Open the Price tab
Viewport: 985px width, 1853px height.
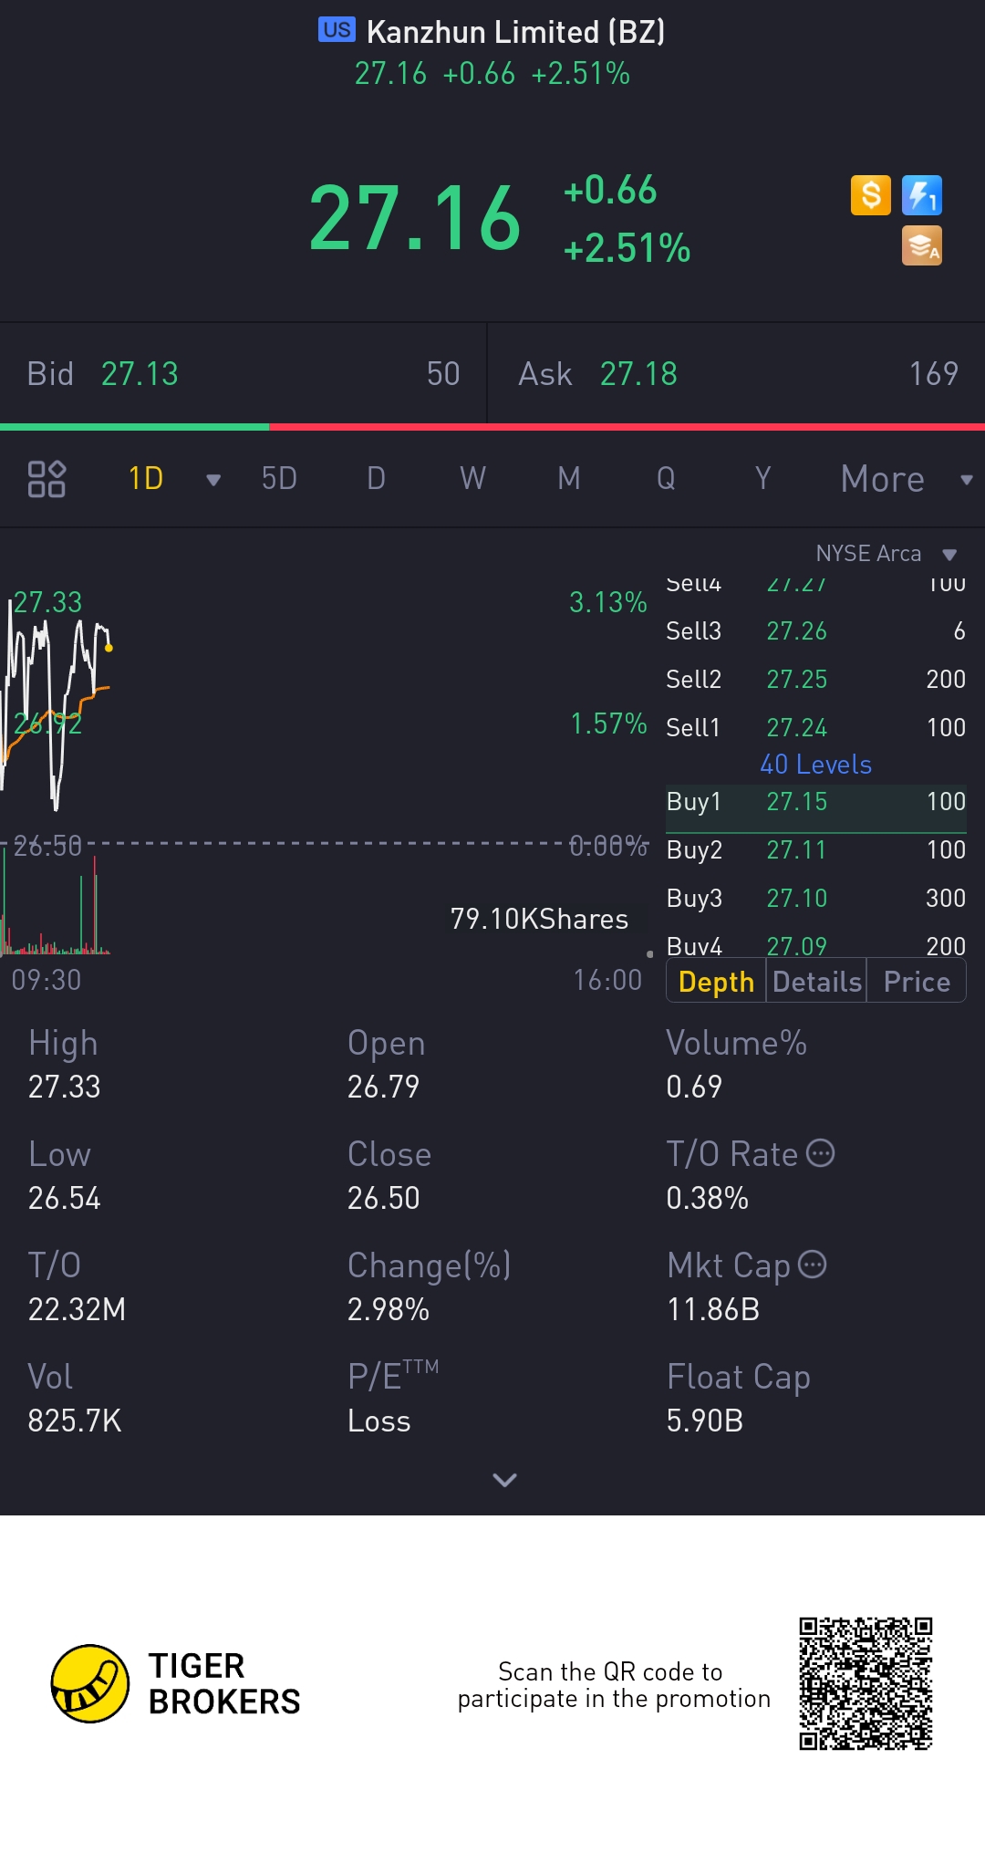917,982
